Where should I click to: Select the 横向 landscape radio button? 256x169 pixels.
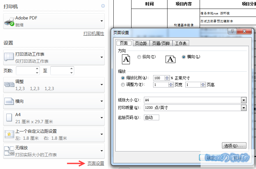(183, 57)
